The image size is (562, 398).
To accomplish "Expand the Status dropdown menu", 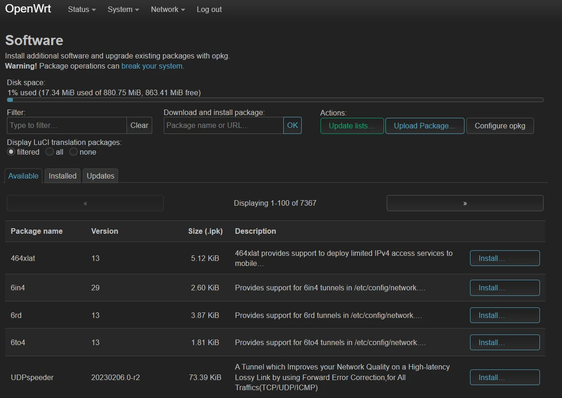I will click(x=82, y=9).
